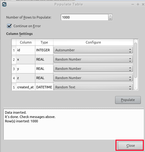Open the Autonumber dropdown for id column

pos(93,50)
